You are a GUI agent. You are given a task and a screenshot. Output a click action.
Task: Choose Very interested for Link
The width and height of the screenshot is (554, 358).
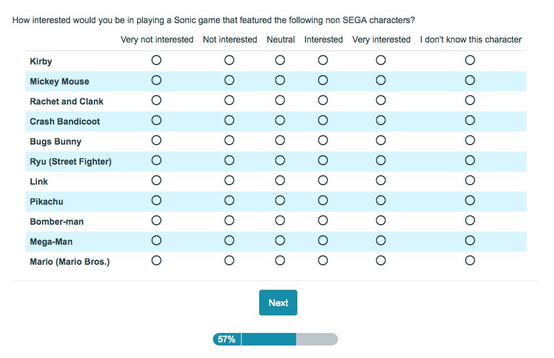tap(381, 180)
